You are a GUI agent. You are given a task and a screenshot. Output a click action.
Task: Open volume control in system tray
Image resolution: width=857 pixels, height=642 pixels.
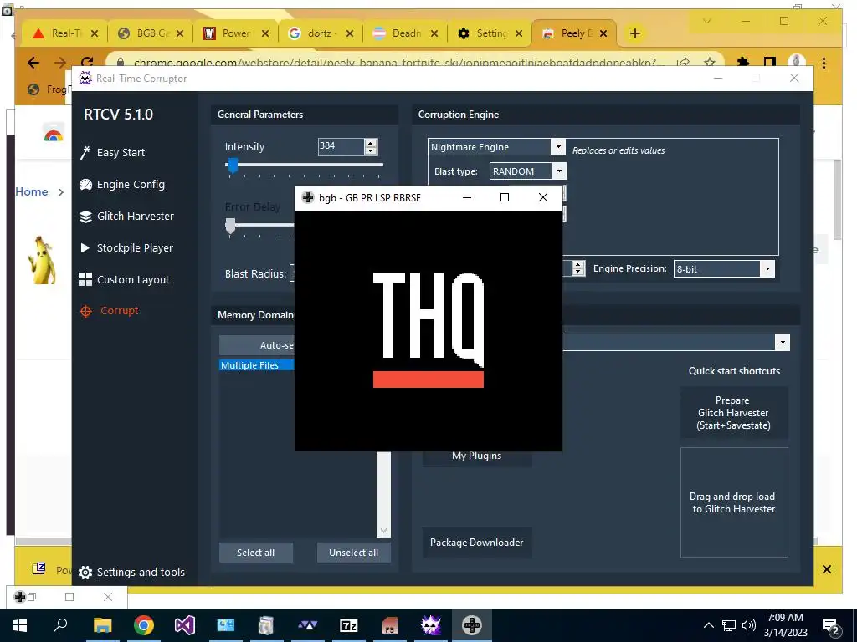pos(749,625)
